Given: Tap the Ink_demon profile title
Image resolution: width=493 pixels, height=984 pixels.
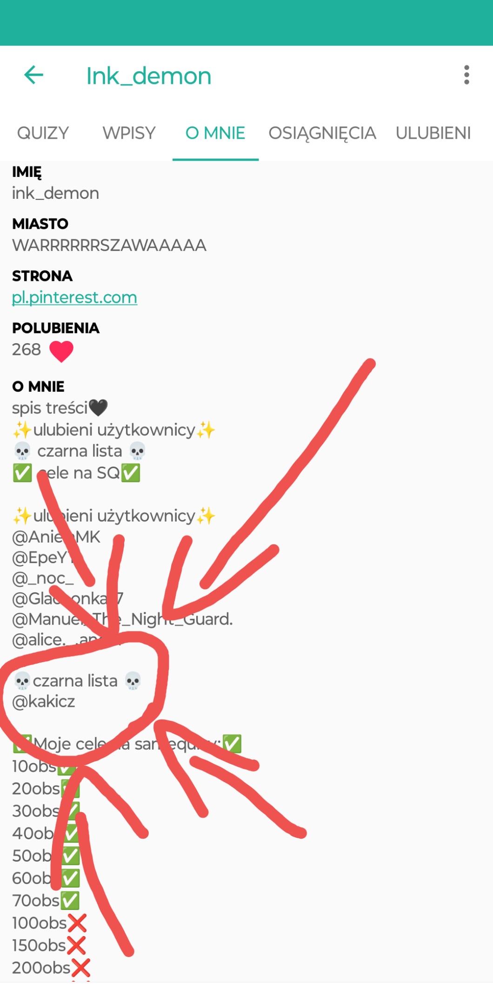Looking at the screenshot, I should click(x=149, y=76).
